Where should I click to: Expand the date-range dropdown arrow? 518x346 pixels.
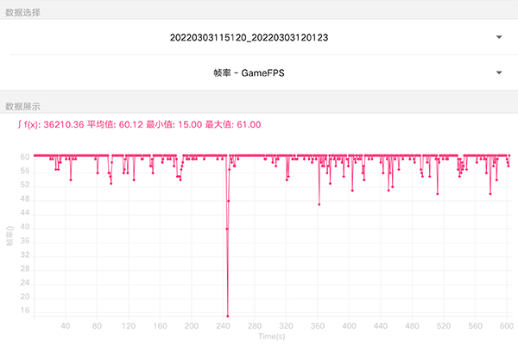pos(499,37)
